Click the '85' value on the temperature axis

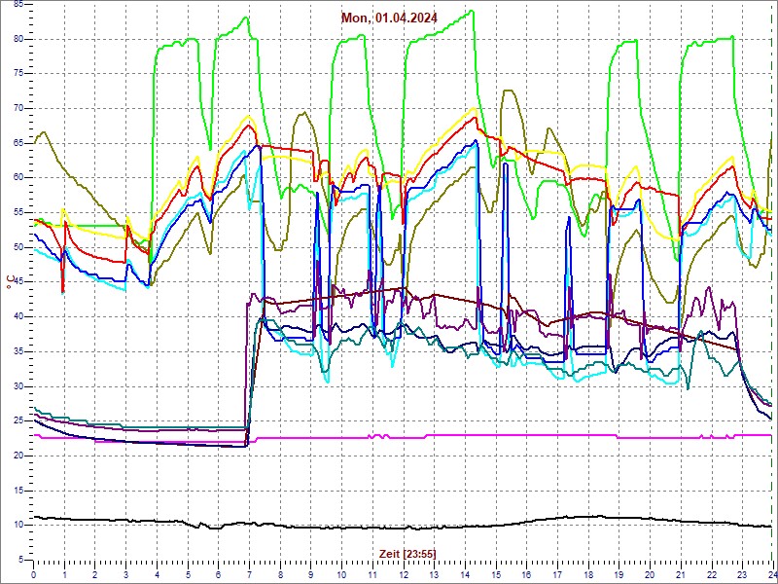point(18,5)
